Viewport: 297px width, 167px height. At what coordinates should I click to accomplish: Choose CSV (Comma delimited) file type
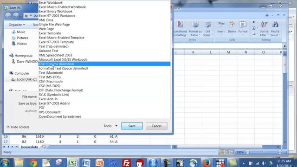click(x=104, y=64)
